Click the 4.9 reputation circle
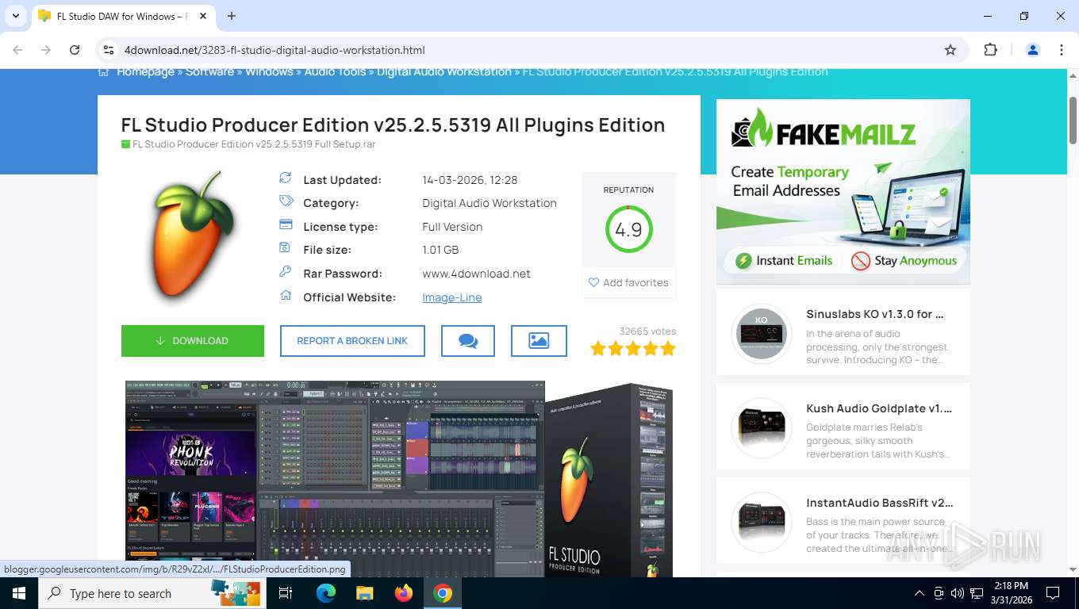The height and width of the screenshot is (609, 1079). point(628,230)
